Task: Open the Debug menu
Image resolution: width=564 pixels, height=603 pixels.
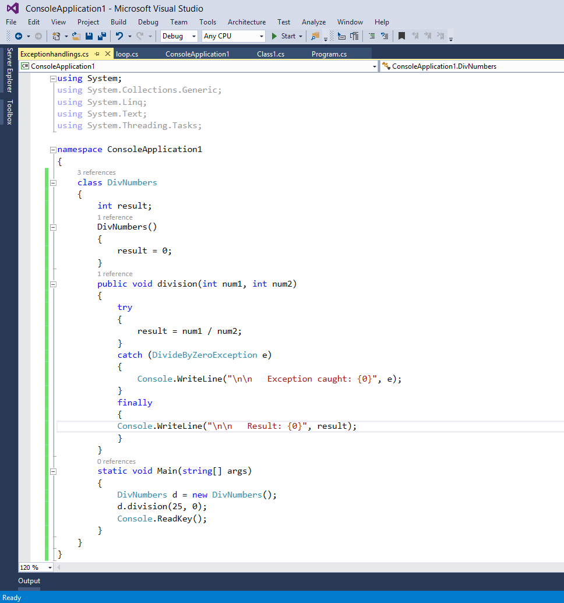Action: pyautogui.click(x=148, y=22)
